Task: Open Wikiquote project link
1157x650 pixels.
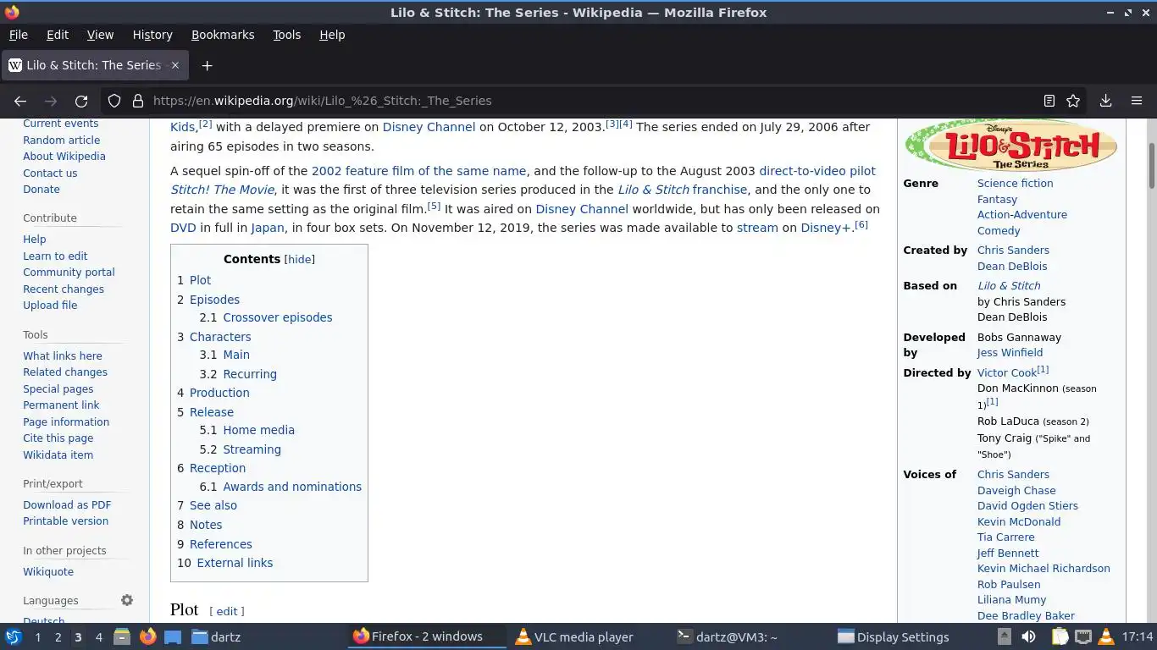Action: tap(48, 571)
